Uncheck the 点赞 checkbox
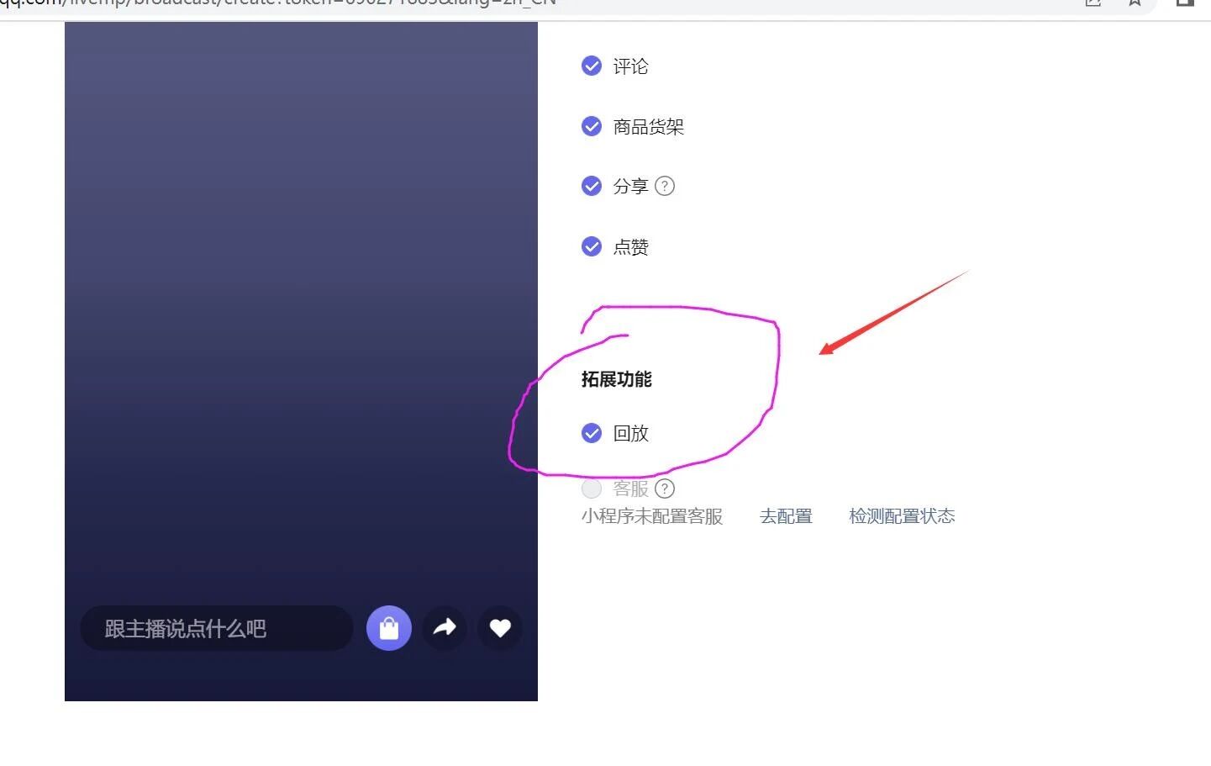 [592, 246]
